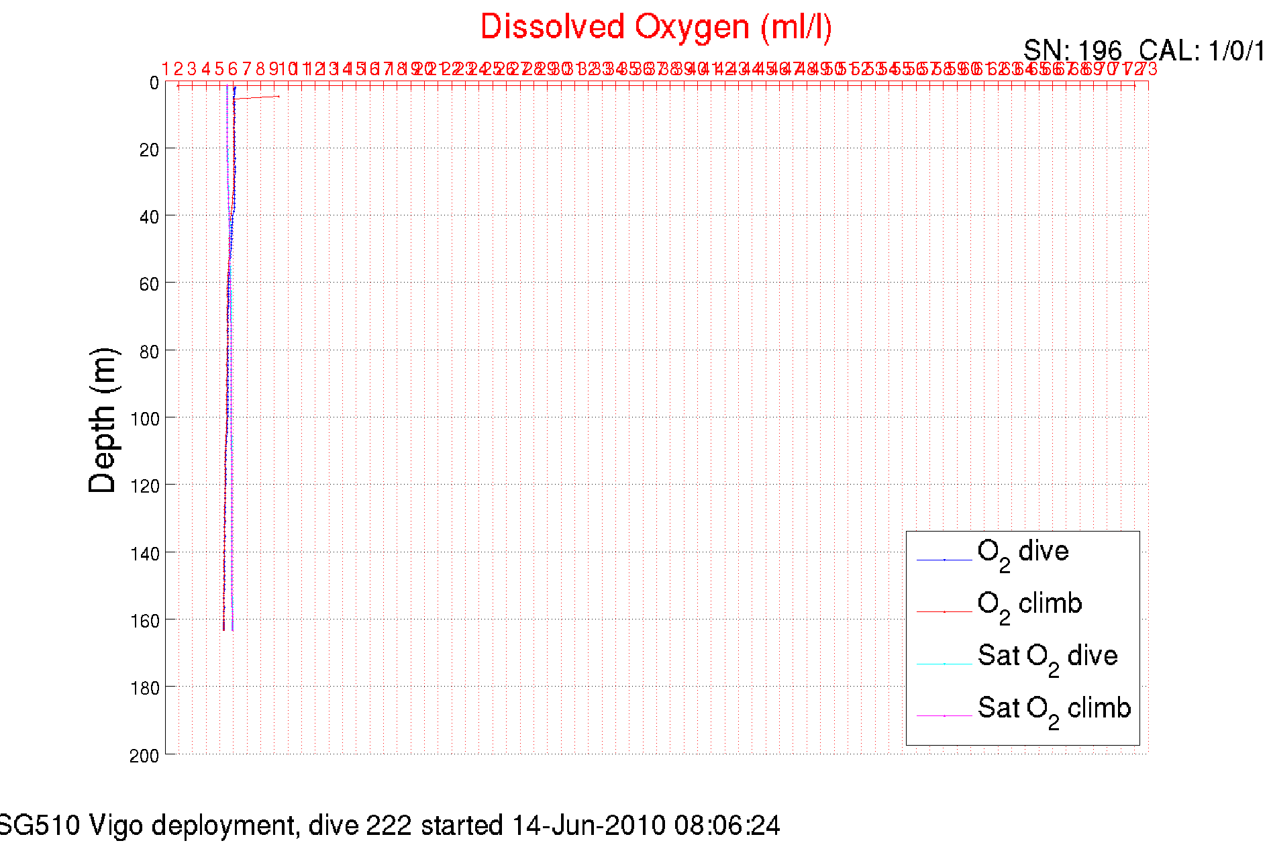Click the Dissolved Oxygen (ml/l) title

point(656,28)
